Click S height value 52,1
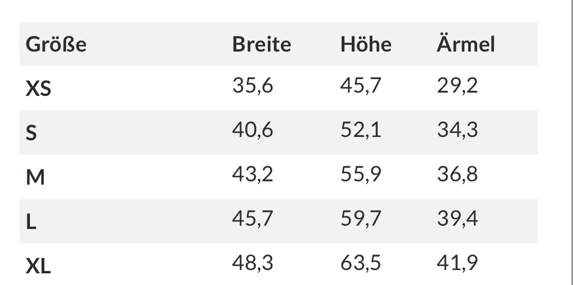The height and width of the screenshot is (285, 573). 361,131
